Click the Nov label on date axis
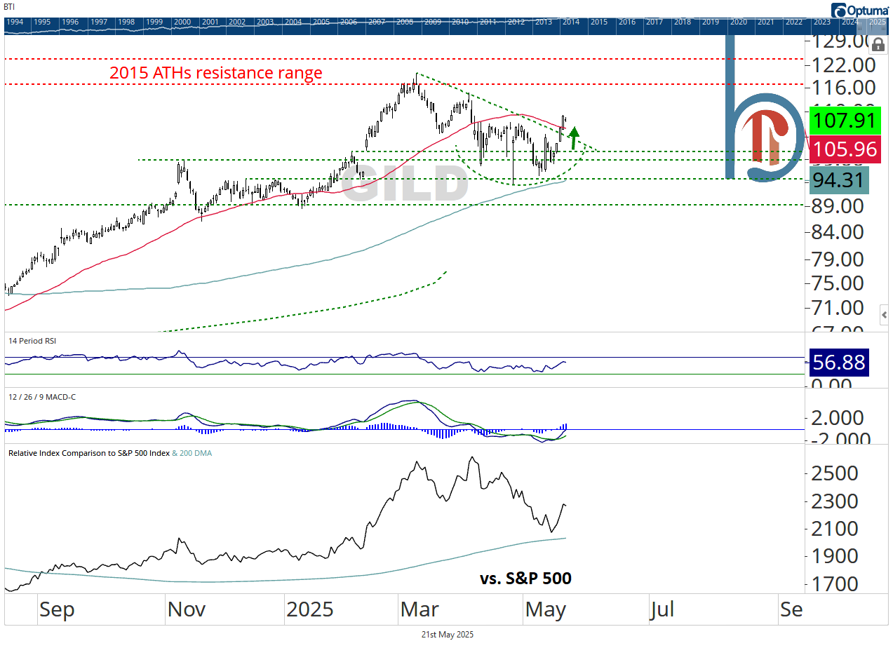Screen dimensions: 893x648 [186, 609]
